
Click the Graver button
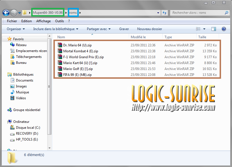tap(124, 29)
